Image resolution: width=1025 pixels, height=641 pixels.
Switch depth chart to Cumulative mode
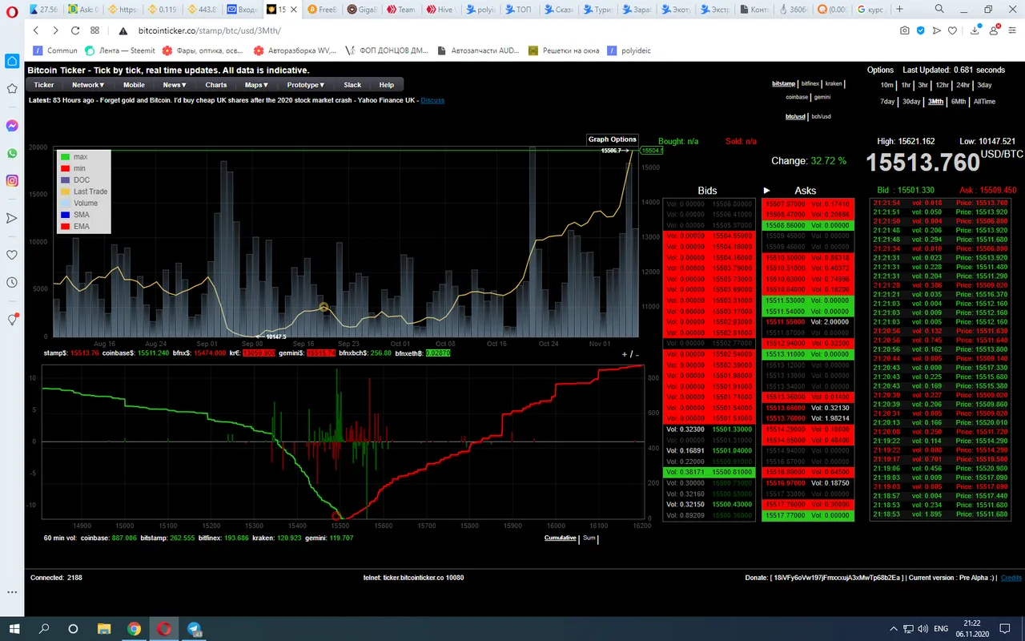(561, 538)
